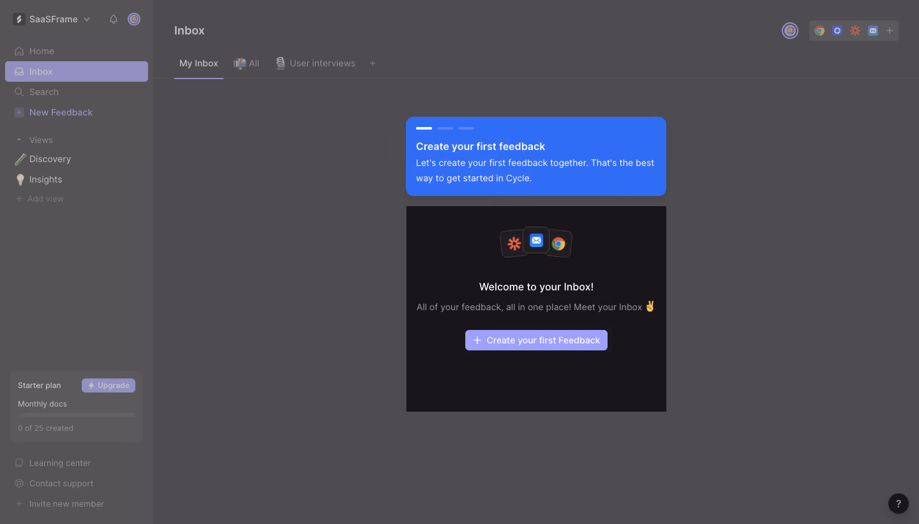Click the 'Starter plan' label
This screenshot has width=919, height=524.
click(x=40, y=386)
